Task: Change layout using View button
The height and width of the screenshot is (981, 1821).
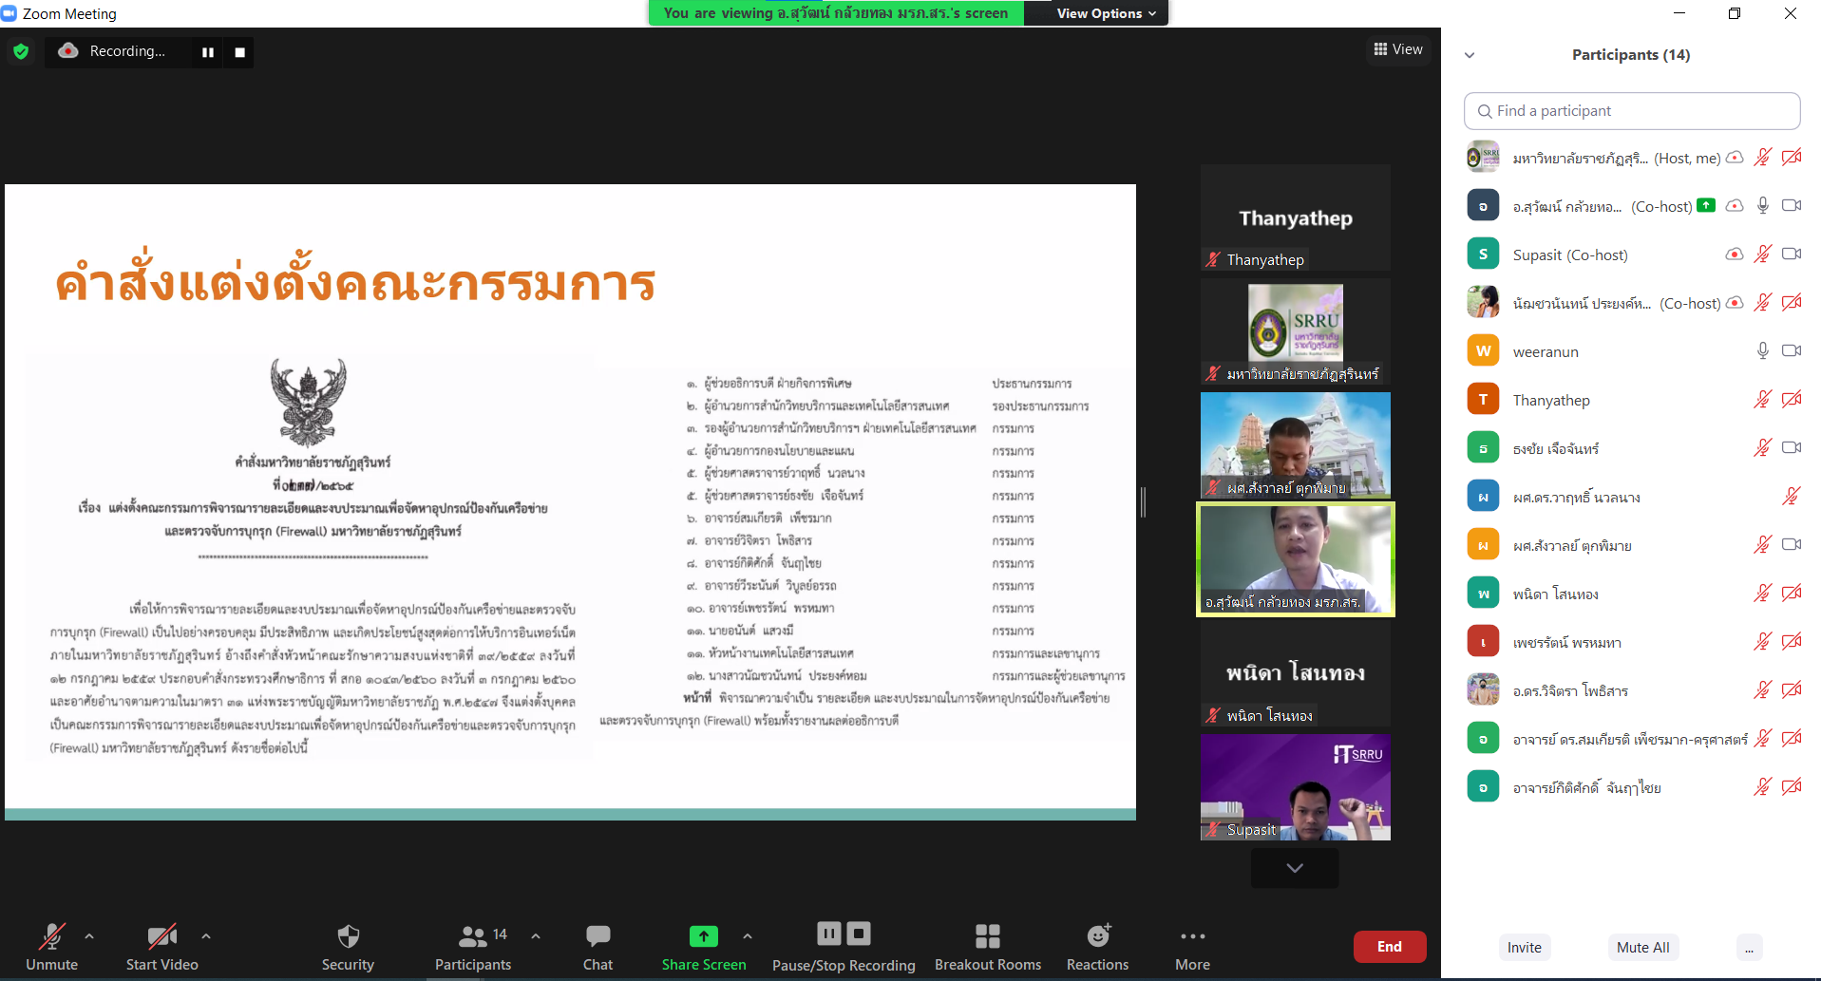Action: [x=1398, y=49]
